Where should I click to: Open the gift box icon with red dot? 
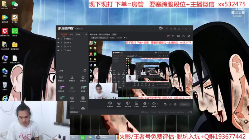click(x=168, y=36)
